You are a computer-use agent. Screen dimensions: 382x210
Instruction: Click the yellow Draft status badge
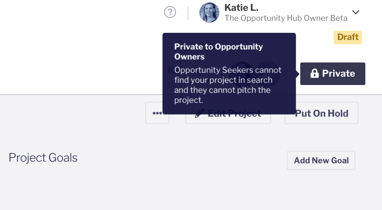(348, 37)
